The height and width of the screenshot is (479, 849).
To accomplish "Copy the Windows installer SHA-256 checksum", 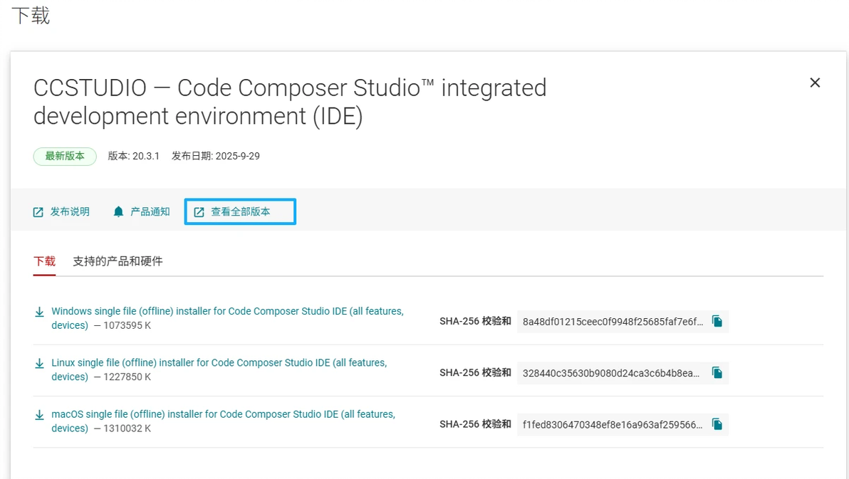I will point(717,322).
